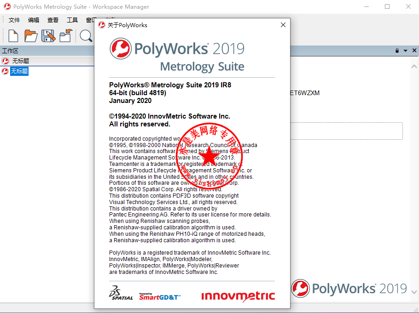
Task: Click the InnovMetric logo
Action: point(238,296)
